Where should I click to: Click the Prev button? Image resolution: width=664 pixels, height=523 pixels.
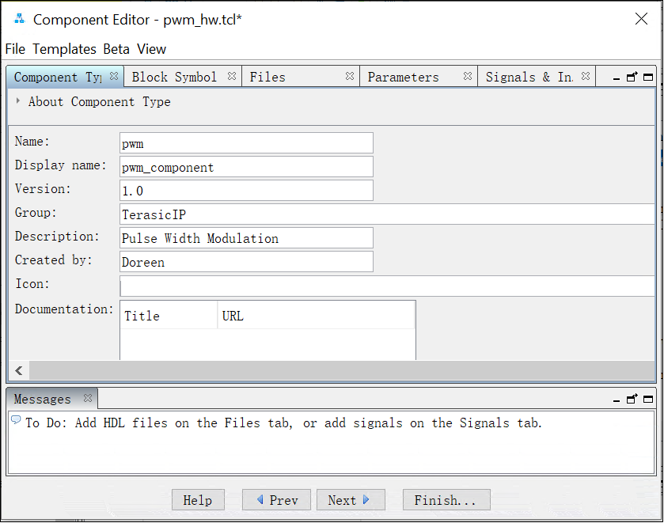coord(275,499)
